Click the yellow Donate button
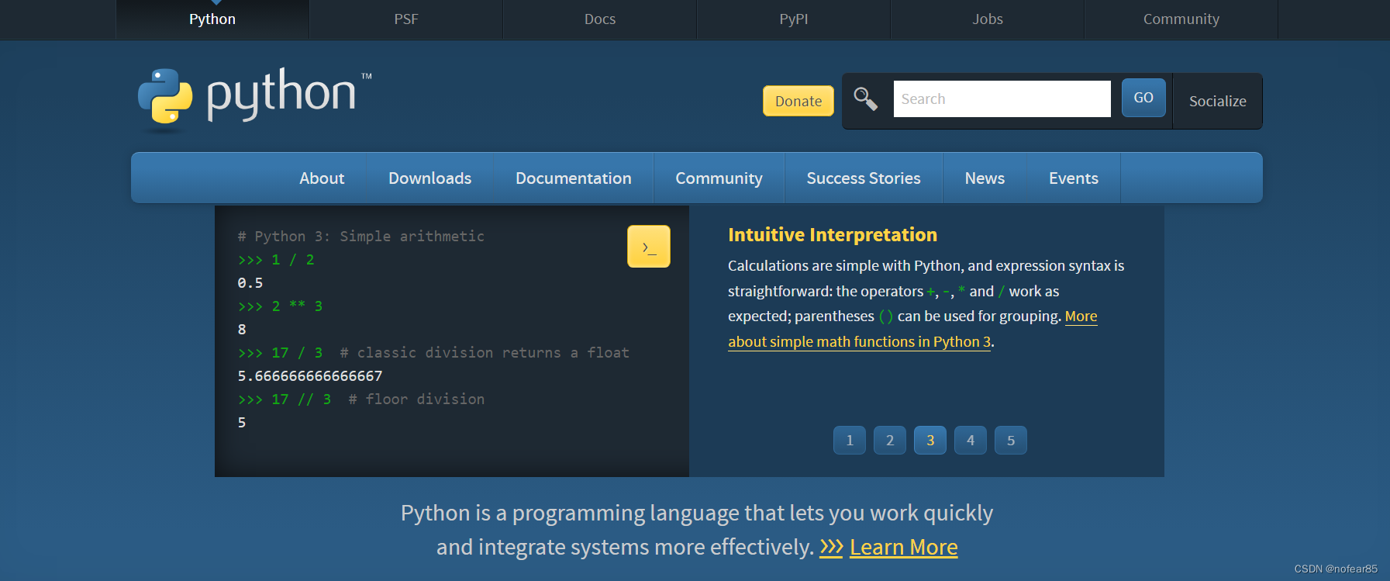The width and height of the screenshot is (1390, 581). 798,101
